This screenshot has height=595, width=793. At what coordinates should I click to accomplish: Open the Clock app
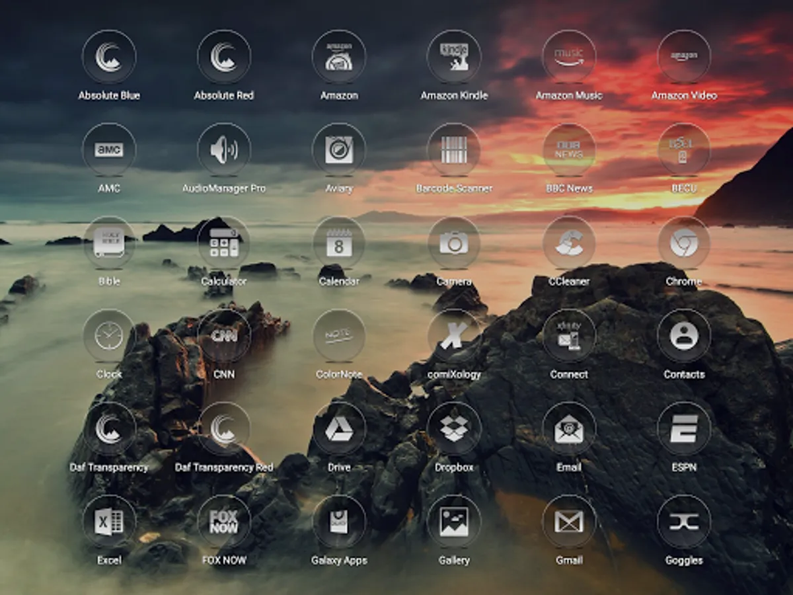(x=109, y=337)
